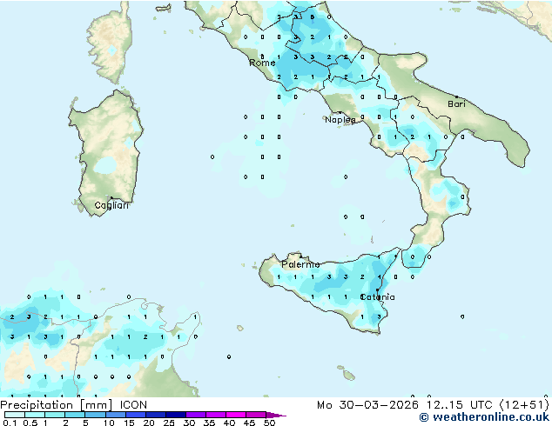Click the forecast date Mo 30-03-2026
Viewport: 552px width, 426px height.
pos(368,405)
